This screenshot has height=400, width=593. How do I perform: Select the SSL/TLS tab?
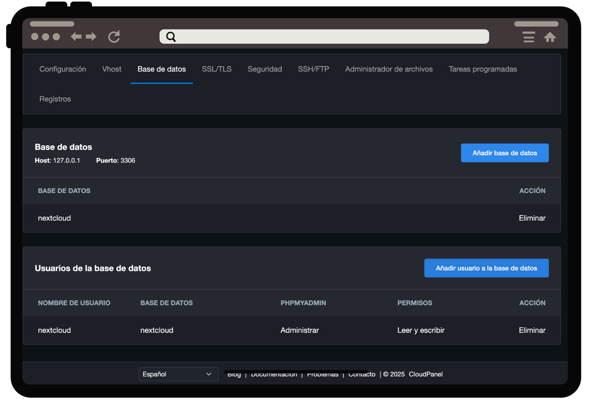[x=216, y=69]
